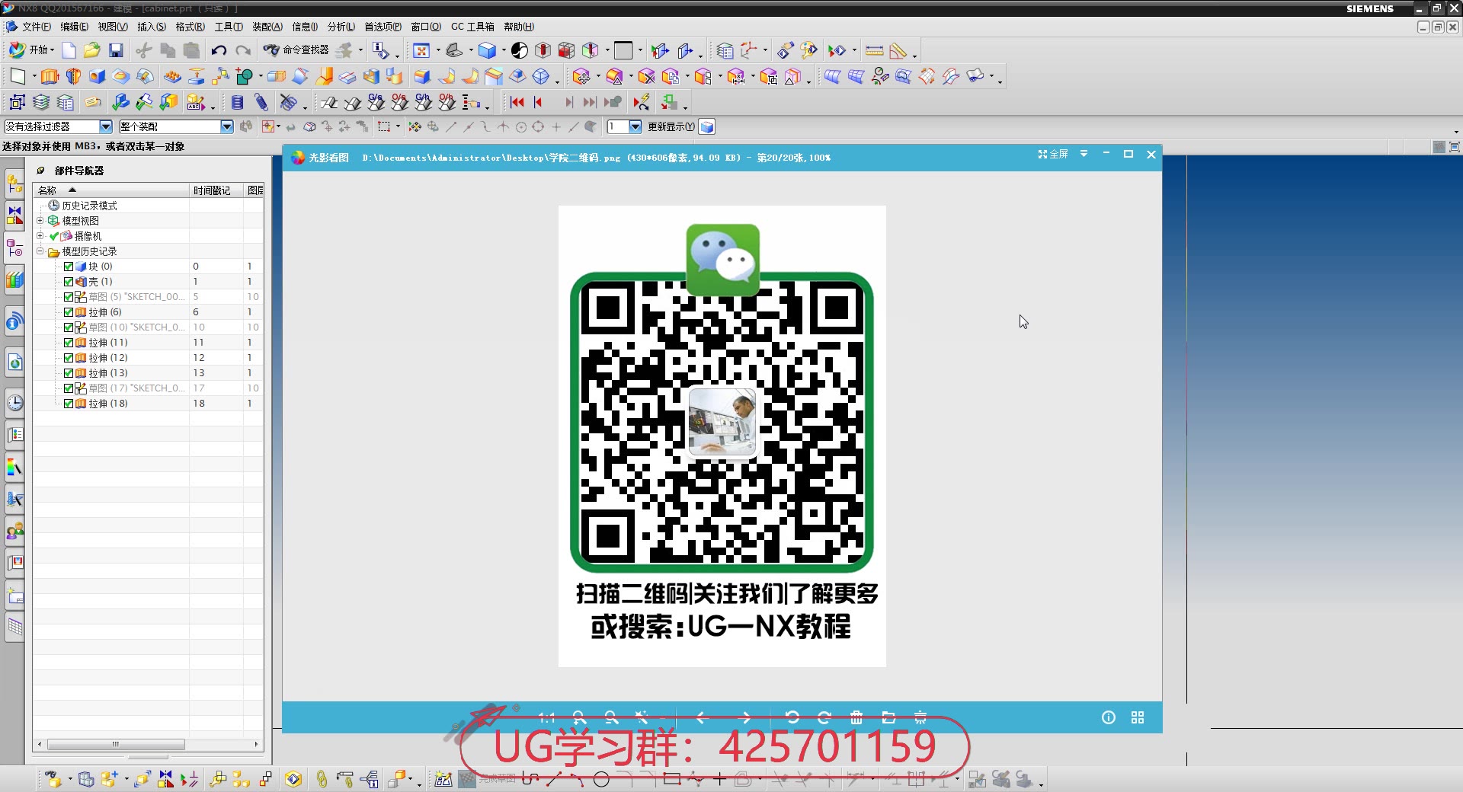1463x792 pixels.
Task: Open the 编辑(E) menu
Action: [74, 27]
